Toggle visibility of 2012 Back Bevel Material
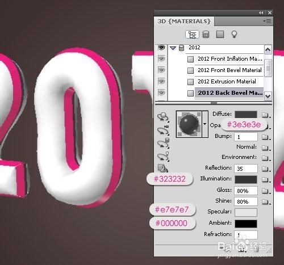Screen dimensions: 284x265 coord(161,93)
